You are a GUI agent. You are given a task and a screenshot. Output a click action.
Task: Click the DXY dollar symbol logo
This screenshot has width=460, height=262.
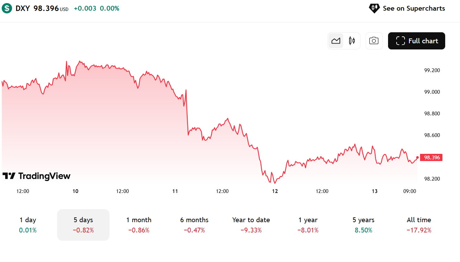[7, 8]
